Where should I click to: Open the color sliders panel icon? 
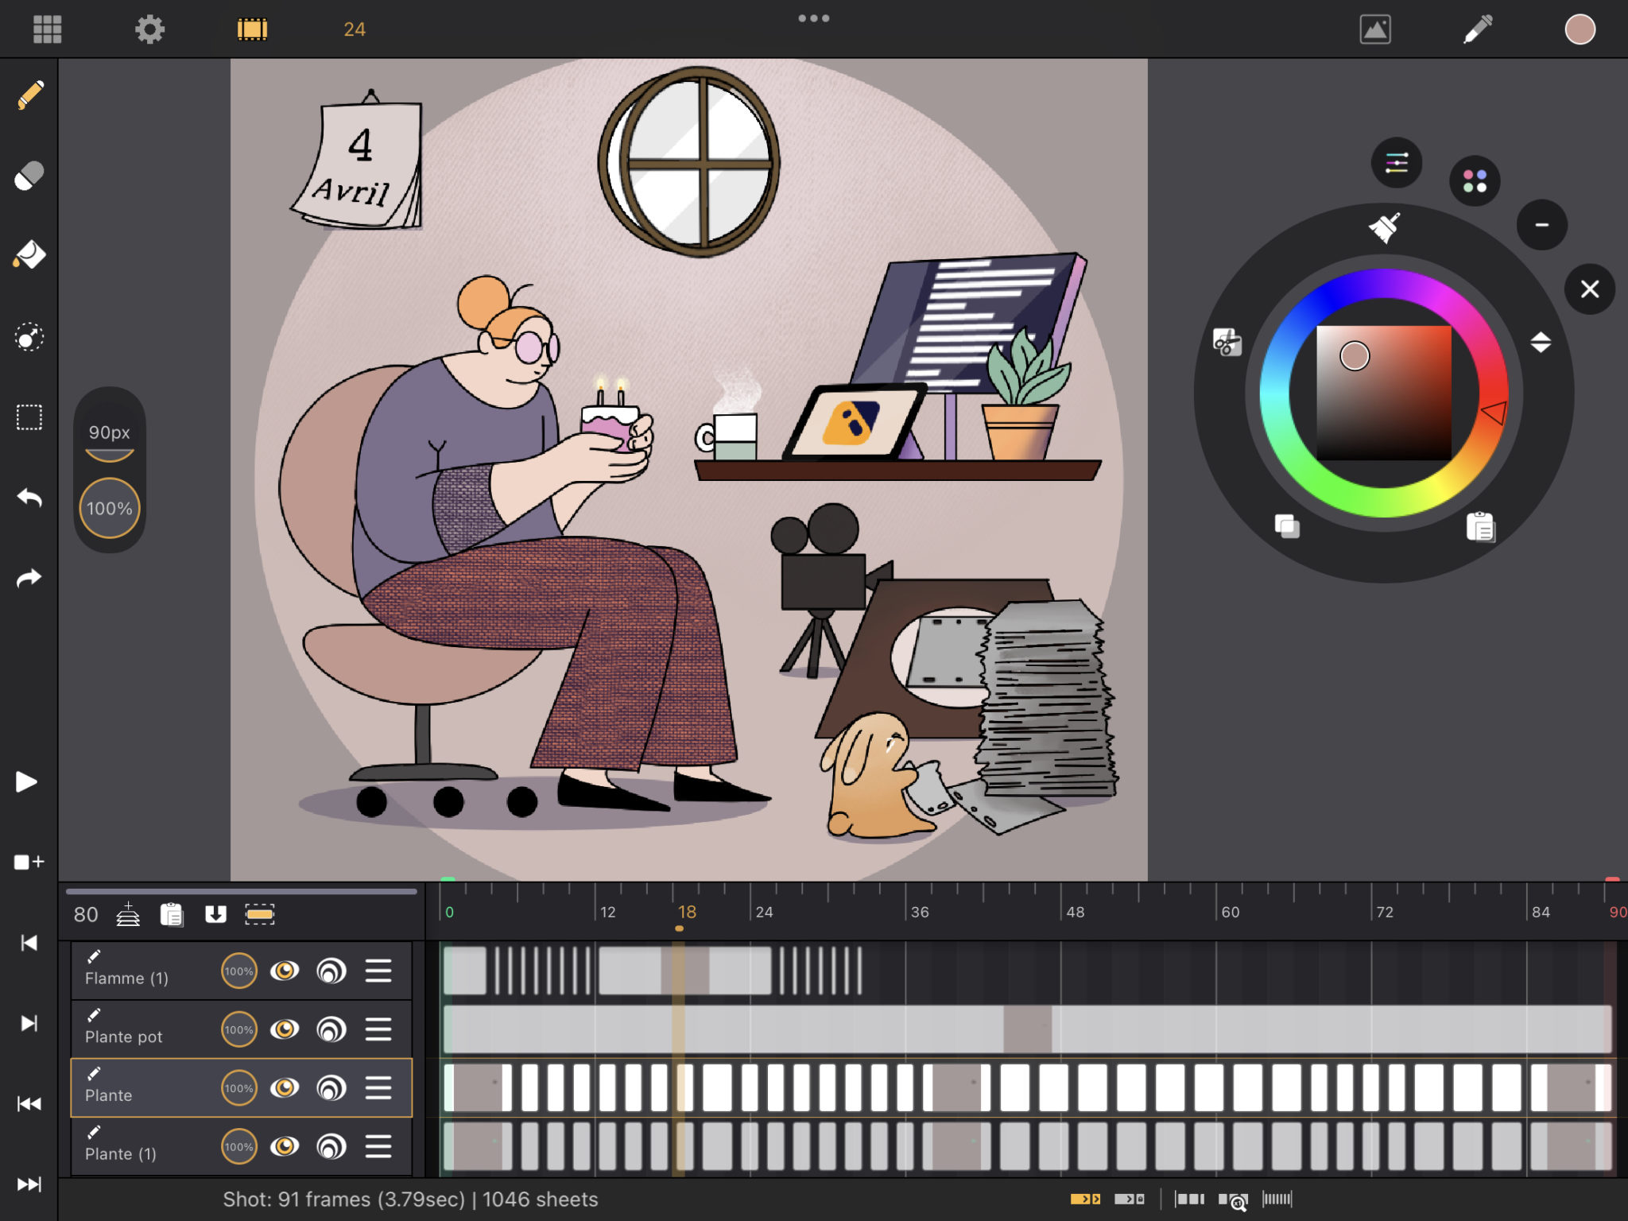pyautogui.click(x=1397, y=163)
